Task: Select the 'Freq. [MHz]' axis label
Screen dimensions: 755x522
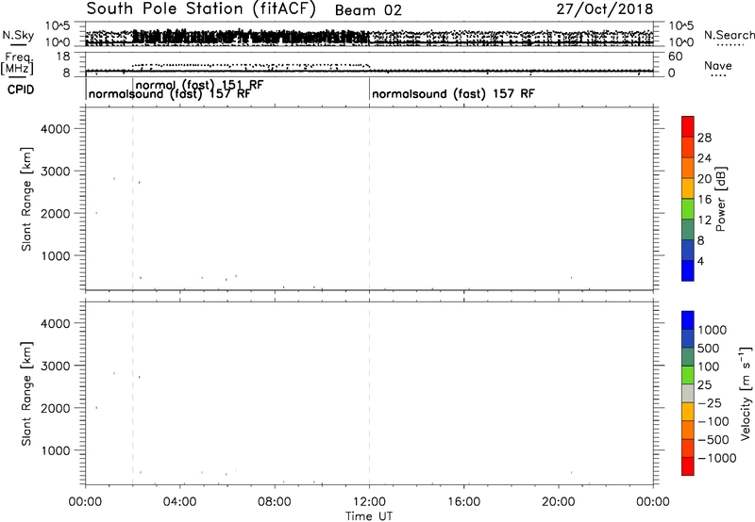Action: (x=17, y=63)
